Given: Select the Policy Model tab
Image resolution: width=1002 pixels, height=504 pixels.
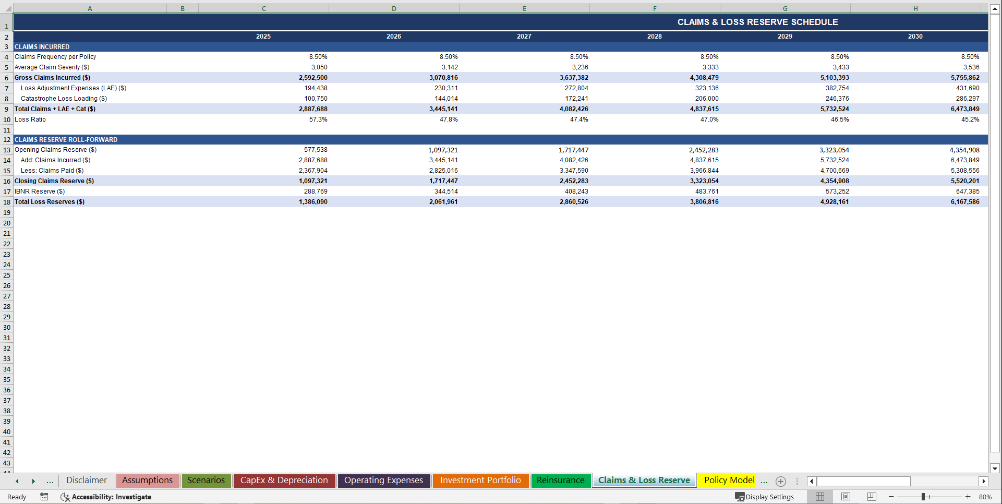Looking at the screenshot, I should (x=728, y=481).
